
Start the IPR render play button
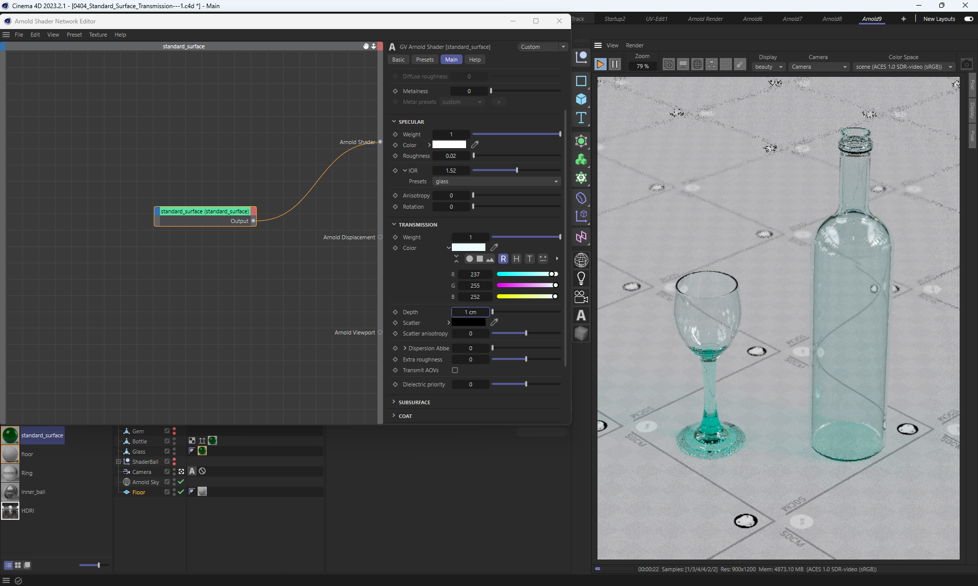click(600, 64)
